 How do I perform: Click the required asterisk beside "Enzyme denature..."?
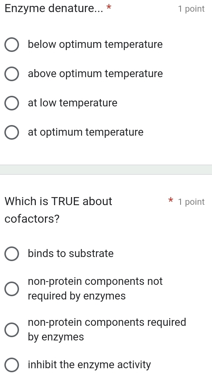pos(108,8)
